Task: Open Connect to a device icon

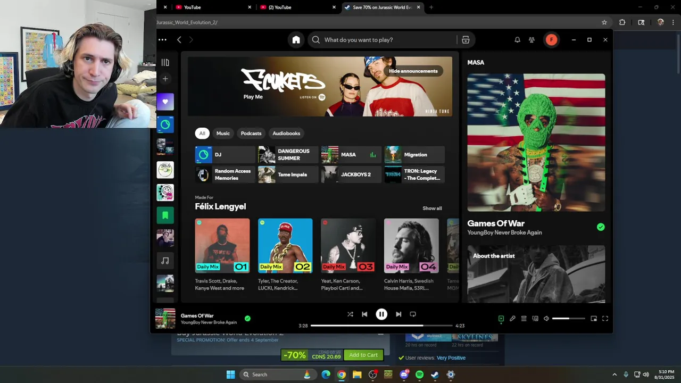Action: [x=535, y=319]
